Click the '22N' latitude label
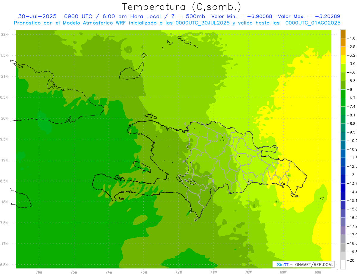This screenshot has height=276, width=357. tap(4, 35)
